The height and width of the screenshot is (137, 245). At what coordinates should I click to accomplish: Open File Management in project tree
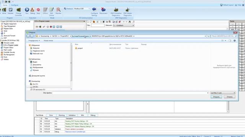tap(9, 55)
